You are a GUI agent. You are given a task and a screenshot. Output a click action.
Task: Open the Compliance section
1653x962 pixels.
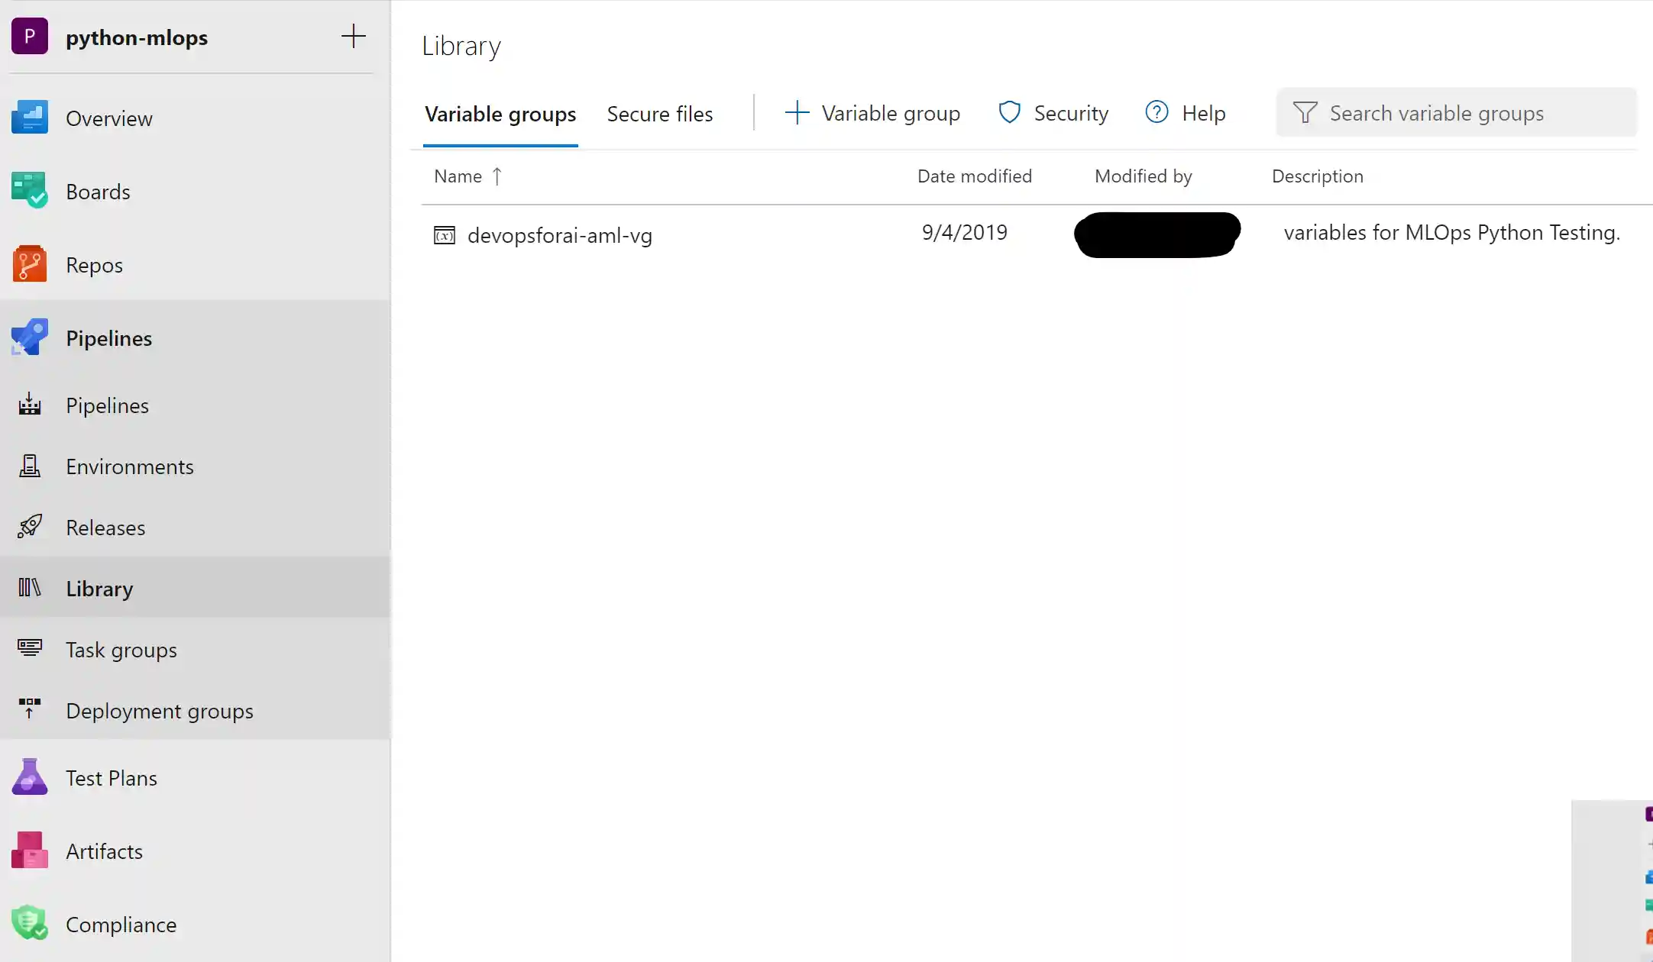pos(121,924)
